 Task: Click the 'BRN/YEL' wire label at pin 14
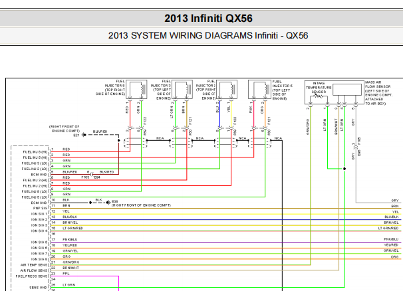[x=70, y=223]
